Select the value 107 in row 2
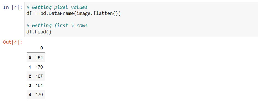Viewport: 258px width, 103px height. 39,76
